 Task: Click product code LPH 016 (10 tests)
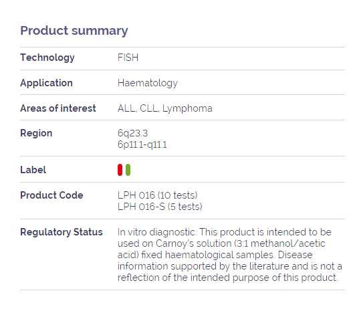click(x=158, y=195)
